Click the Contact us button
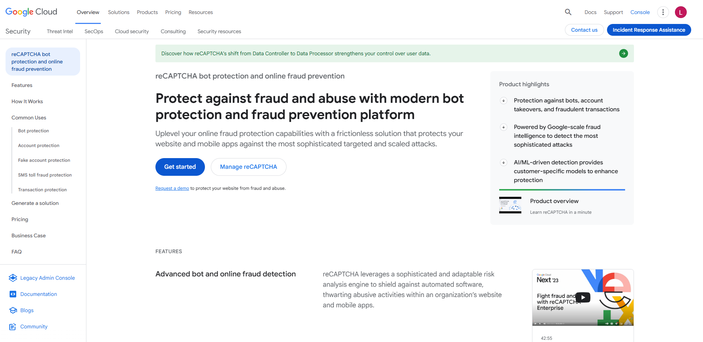Screen dimensions: 703x342 (x=584, y=30)
